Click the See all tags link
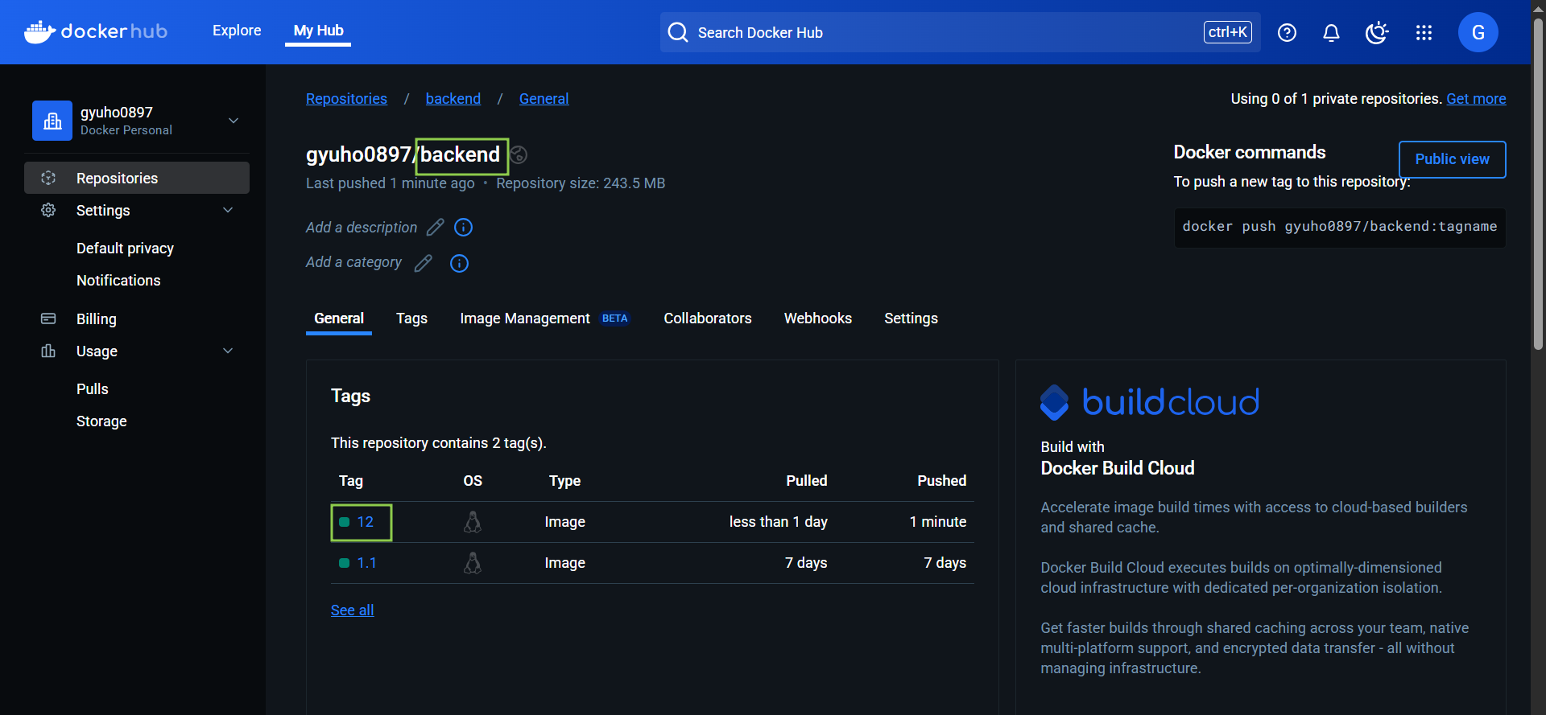 click(352, 610)
